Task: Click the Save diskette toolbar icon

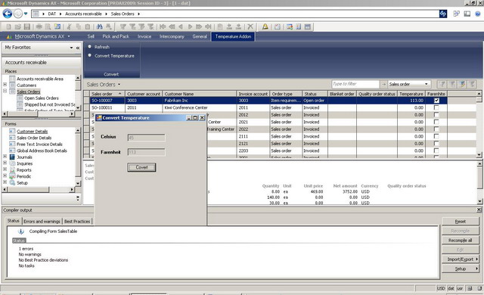Action: coord(27,26)
